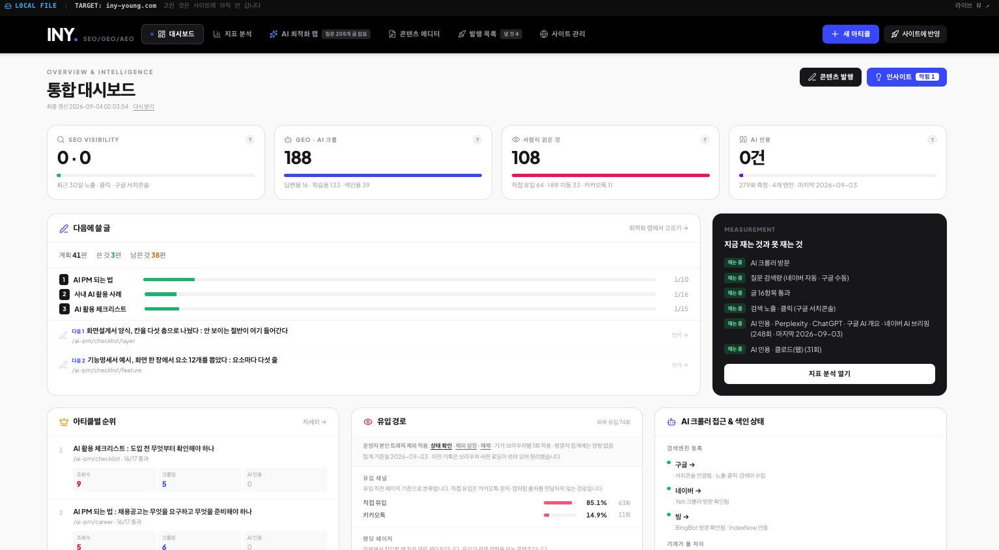Open the 지표 분석 nav item
Viewport: 999px width, 550px height.
(232, 34)
